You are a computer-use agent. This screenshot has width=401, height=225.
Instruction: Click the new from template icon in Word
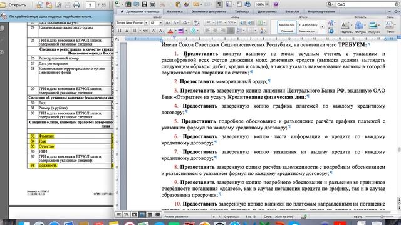[x=128, y=4]
